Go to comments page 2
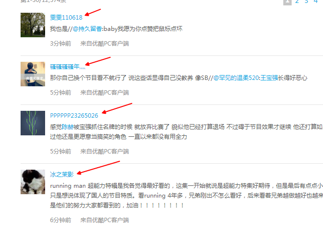The image size is (323, 229). coord(297,1)
